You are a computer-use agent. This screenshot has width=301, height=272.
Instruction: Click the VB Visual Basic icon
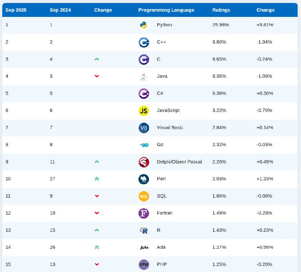click(144, 128)
